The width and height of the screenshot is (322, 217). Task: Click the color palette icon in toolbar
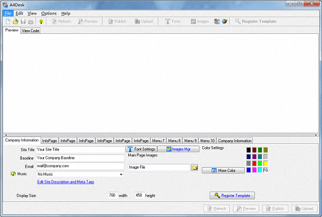224,21
